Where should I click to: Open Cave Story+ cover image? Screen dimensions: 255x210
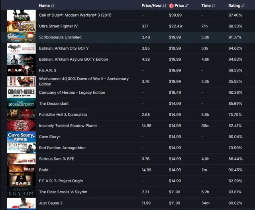point(21,137)
